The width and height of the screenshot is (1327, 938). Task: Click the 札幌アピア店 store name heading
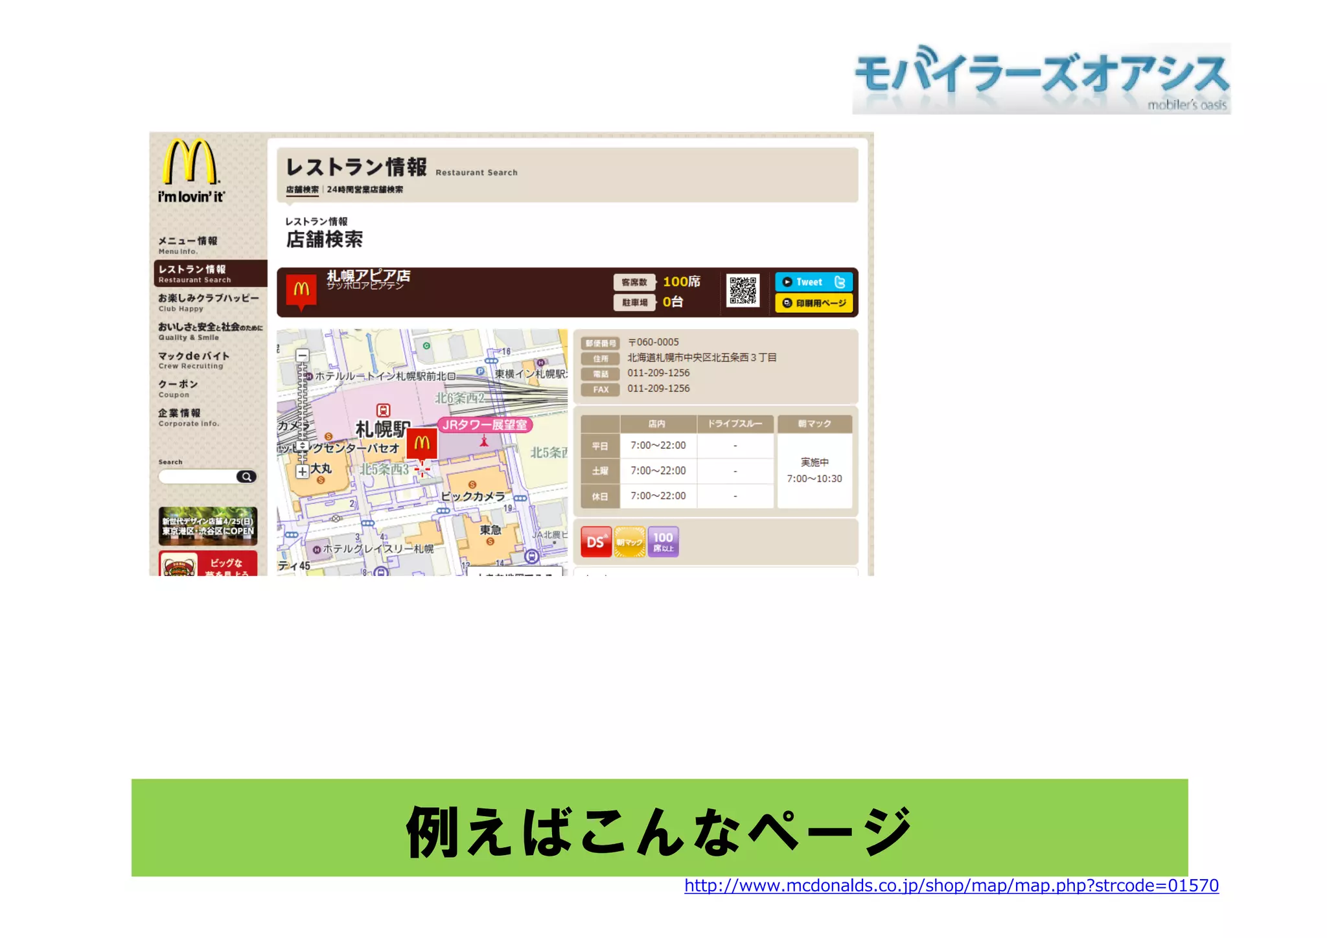[x=369, y=277]
